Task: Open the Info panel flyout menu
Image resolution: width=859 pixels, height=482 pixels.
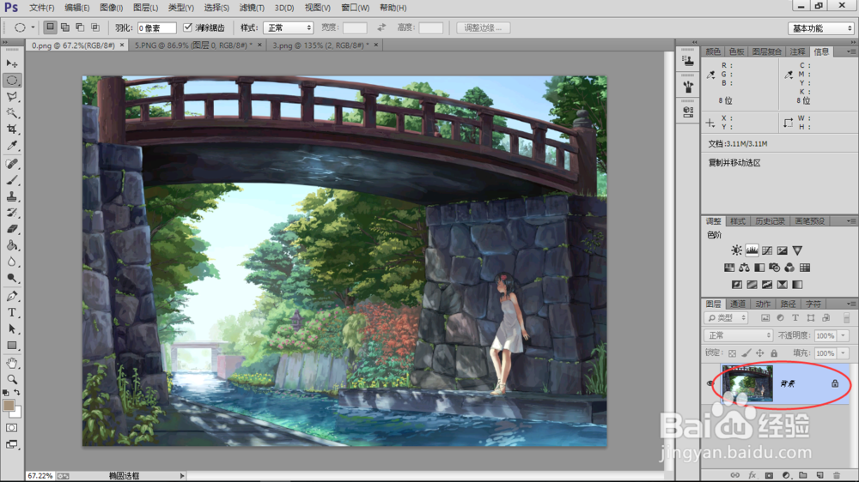Action: coord(850,51)
